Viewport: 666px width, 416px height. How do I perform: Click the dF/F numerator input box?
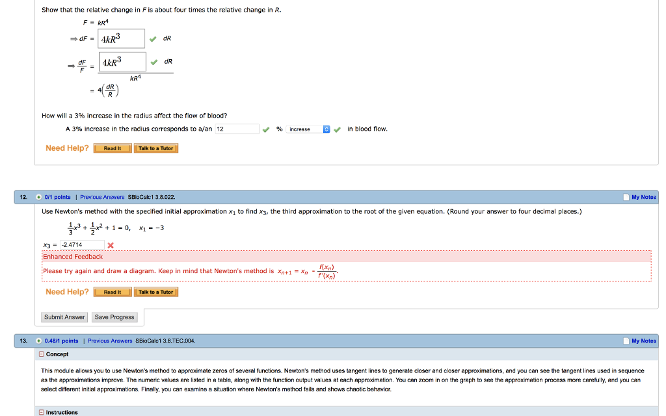click(122, 62)
